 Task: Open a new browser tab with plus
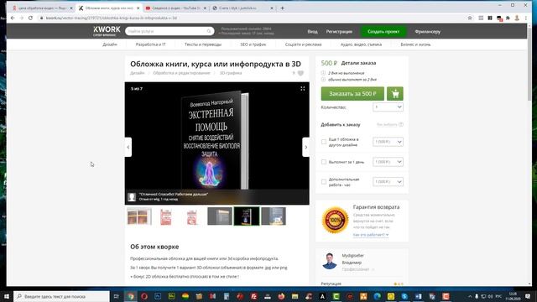point(283,8)
